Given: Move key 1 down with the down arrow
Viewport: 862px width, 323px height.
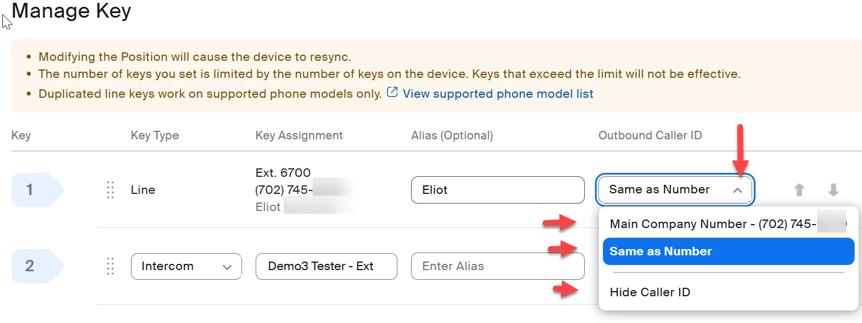Looking at the screenshot, I should point(834,190).
